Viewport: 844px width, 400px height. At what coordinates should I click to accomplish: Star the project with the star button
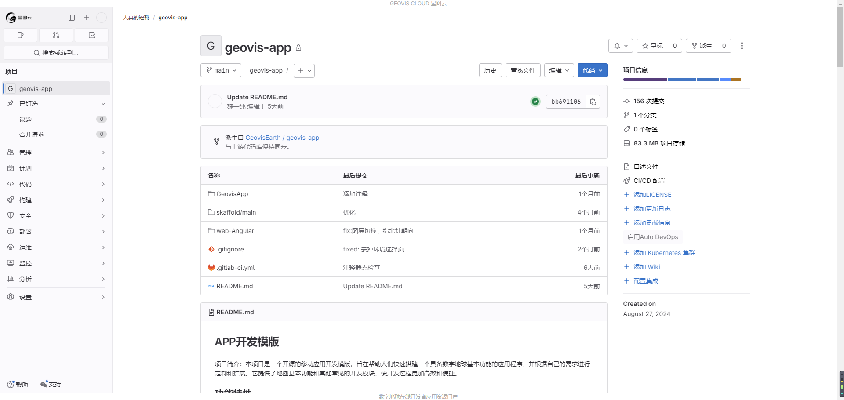pos(652,46)
